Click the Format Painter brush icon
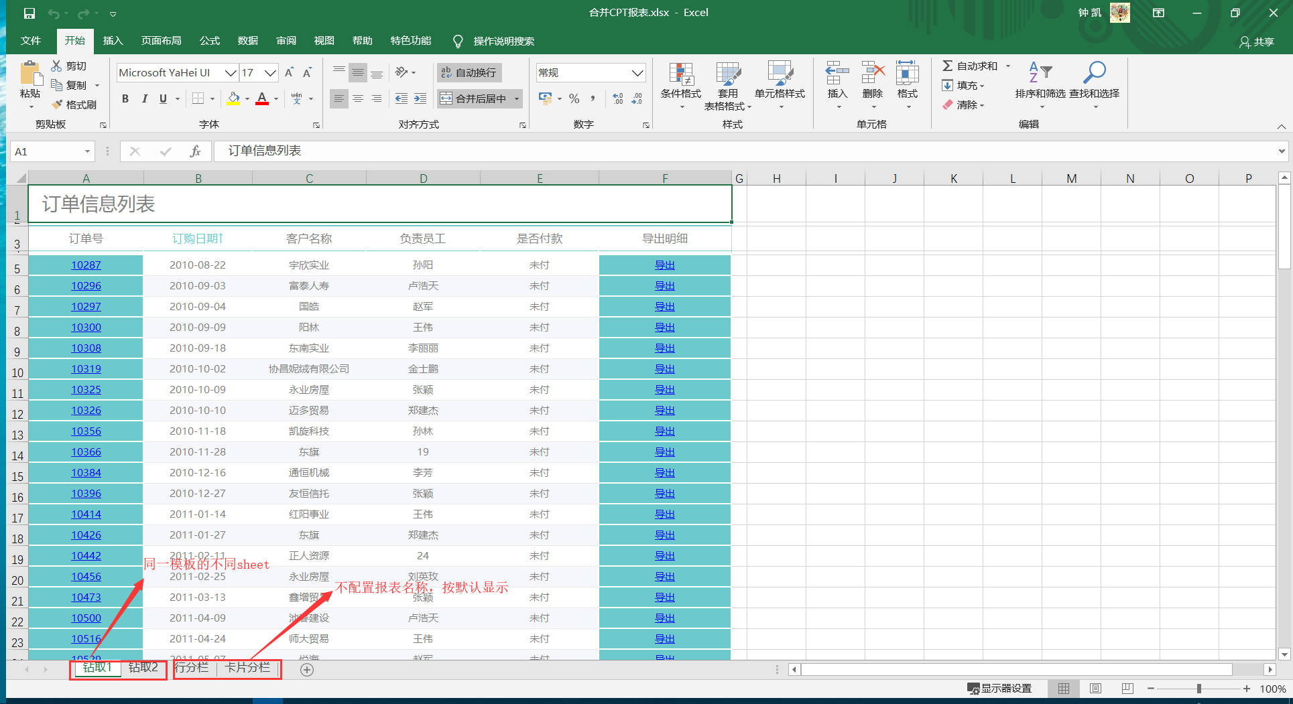 coord(57,104)
